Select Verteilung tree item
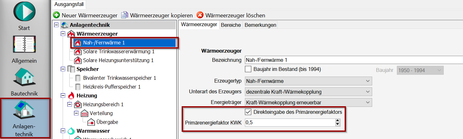Viewport: 463px width, 139px height. point(101,113)
